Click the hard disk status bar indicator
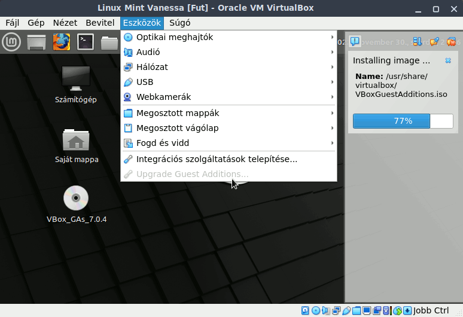463x317 pixels. click(305, 310)
